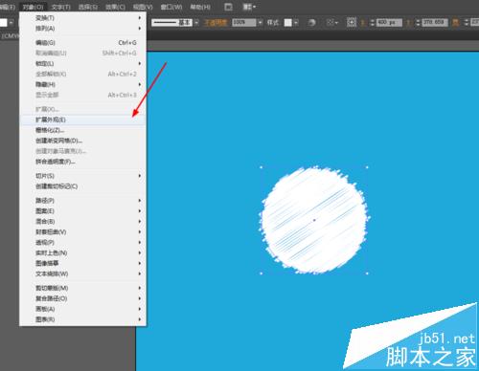The width and height of the screenshot is (479, 371).
Task: Open the 剪切蒙版(M) Clipping Mask submenu
Action: (83, 288)
